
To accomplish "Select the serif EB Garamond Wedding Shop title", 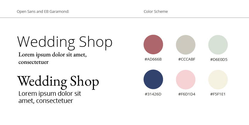I will tap(58, 82).
